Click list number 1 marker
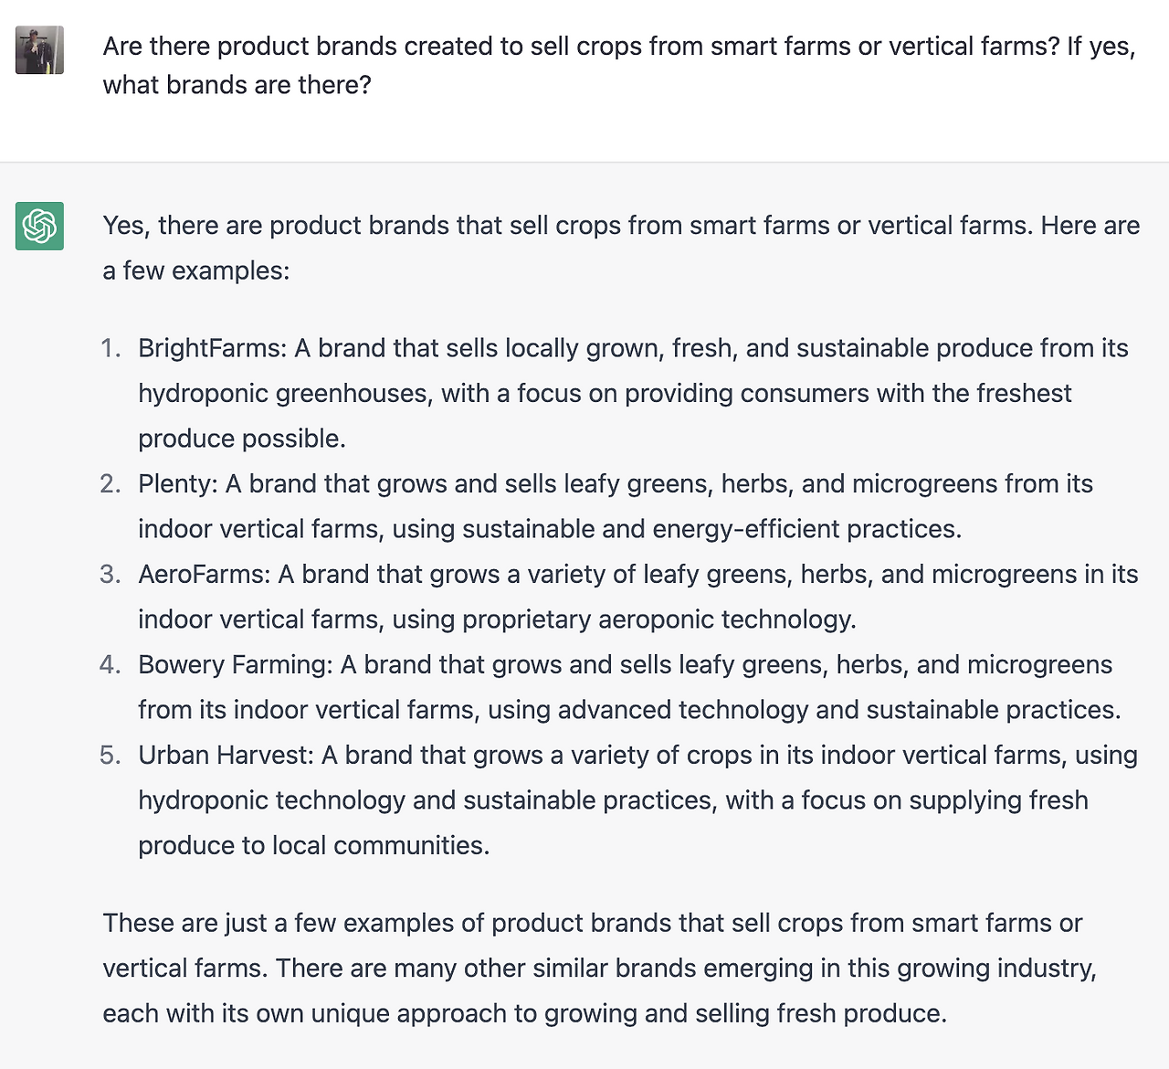The height and width of the screenshot is (1069, 1169). [111, 348]
